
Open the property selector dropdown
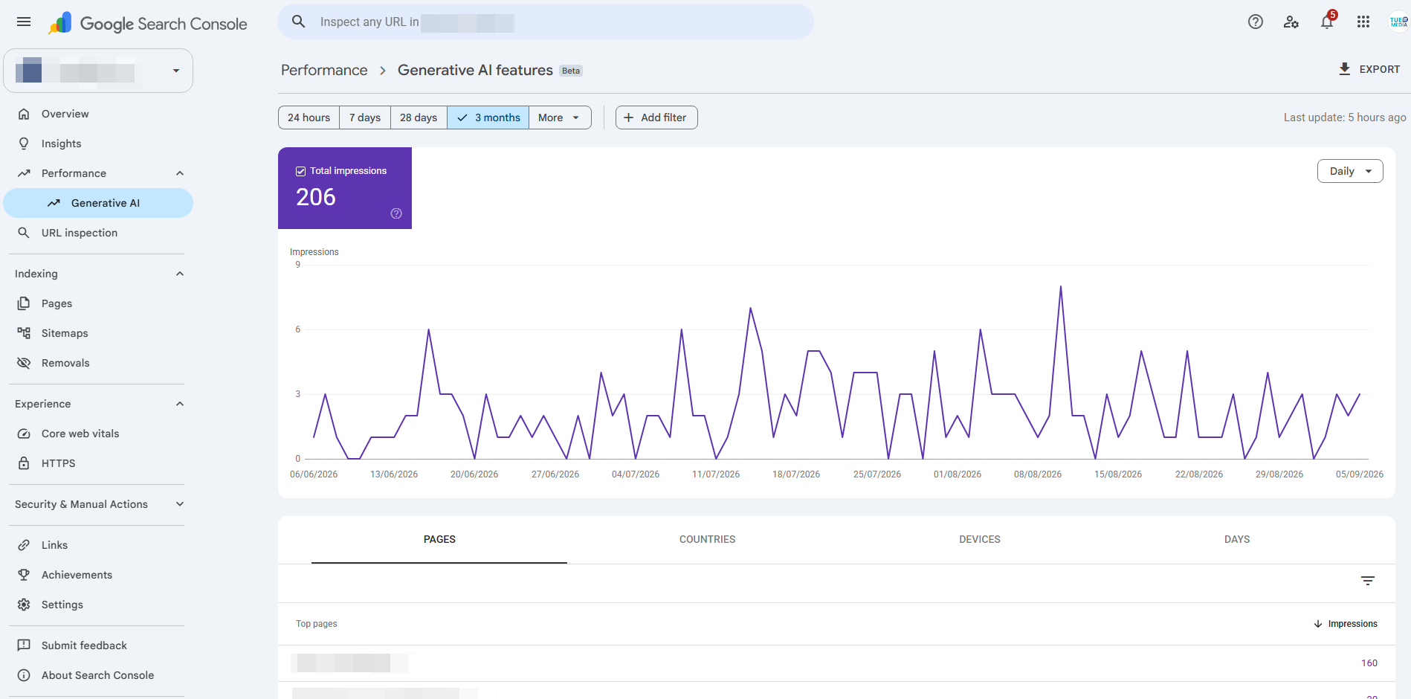point(98,71)
